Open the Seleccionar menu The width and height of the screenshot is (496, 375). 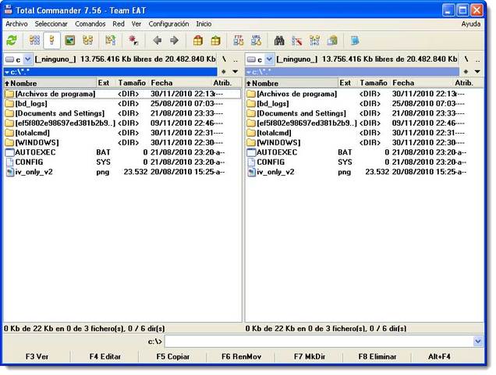point(51,23)
